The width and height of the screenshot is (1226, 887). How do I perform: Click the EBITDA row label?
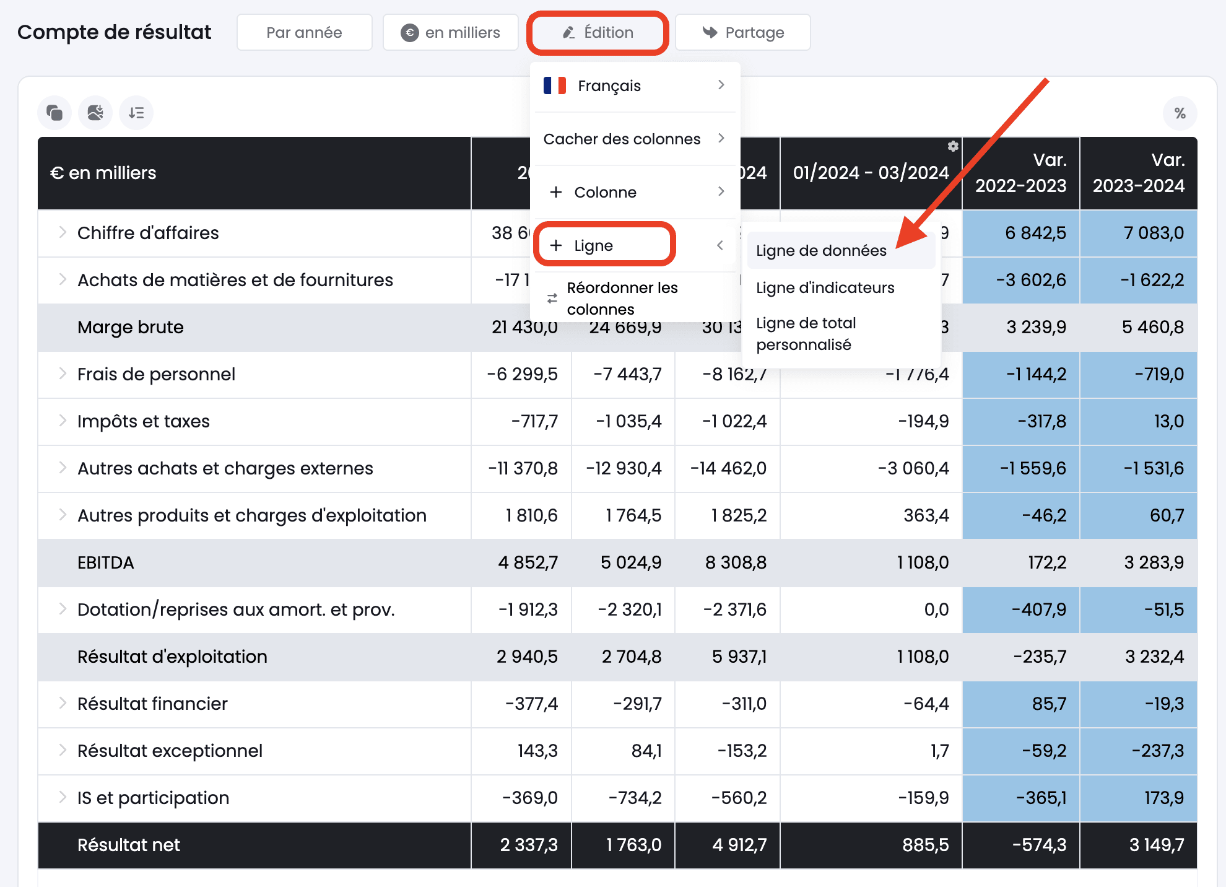106,562
